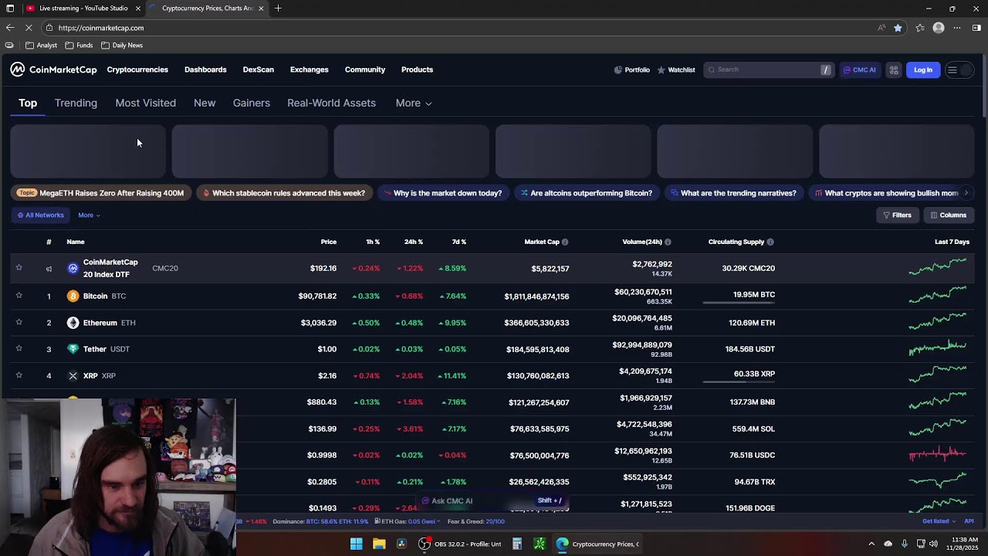The width and height of the screenshot is (988, 556).
Task: Switch to the Most Visited tab
Action: click(146, 103)
